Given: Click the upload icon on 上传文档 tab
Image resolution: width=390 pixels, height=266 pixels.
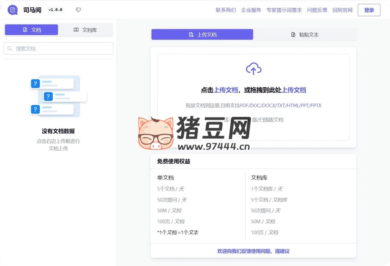Looking at the screenshot, I should coord(191,34).
